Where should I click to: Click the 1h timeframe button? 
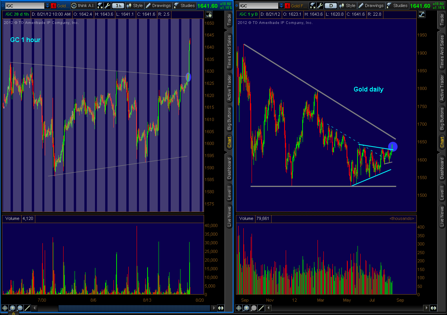point(118,5)
